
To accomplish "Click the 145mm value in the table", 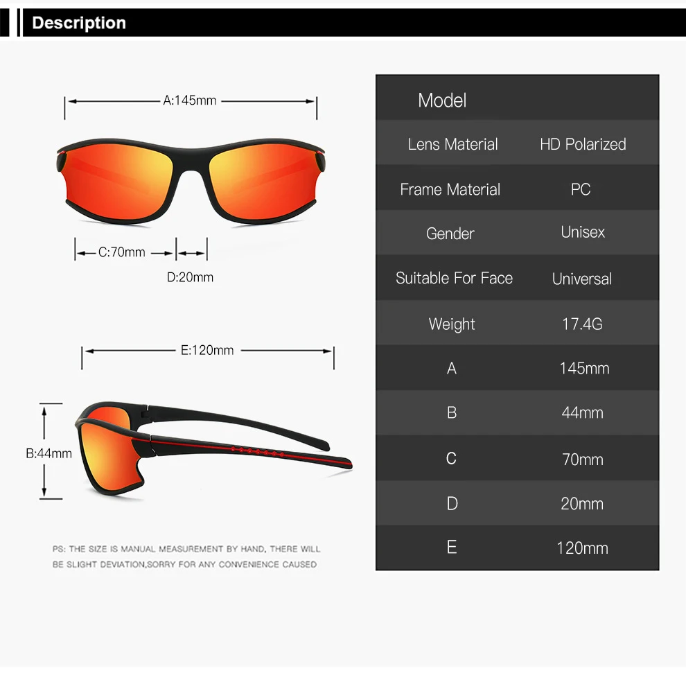I will click(584, 369).
